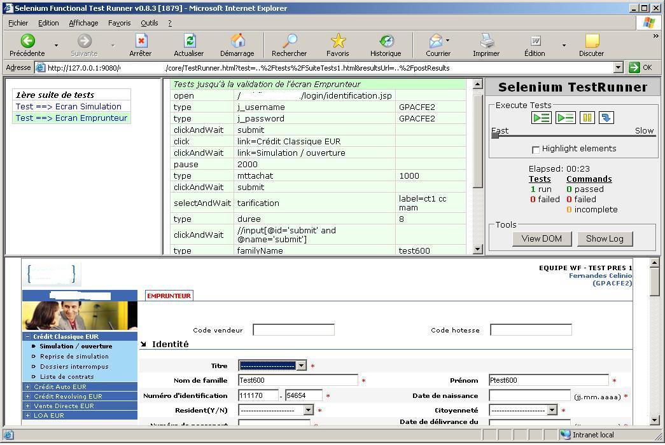Click the Code vendeur input field
665x445 pixels.
pos(293,330)
